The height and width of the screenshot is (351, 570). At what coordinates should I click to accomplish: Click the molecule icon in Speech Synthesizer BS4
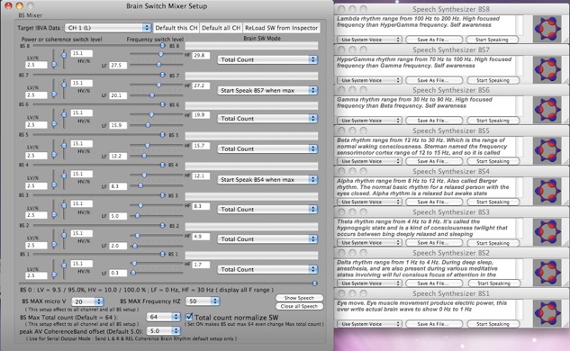[547, 191]
